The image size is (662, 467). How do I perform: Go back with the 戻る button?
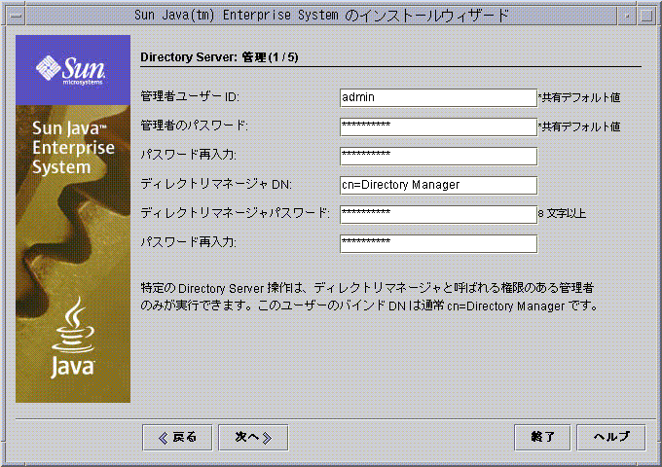(177, 438)
